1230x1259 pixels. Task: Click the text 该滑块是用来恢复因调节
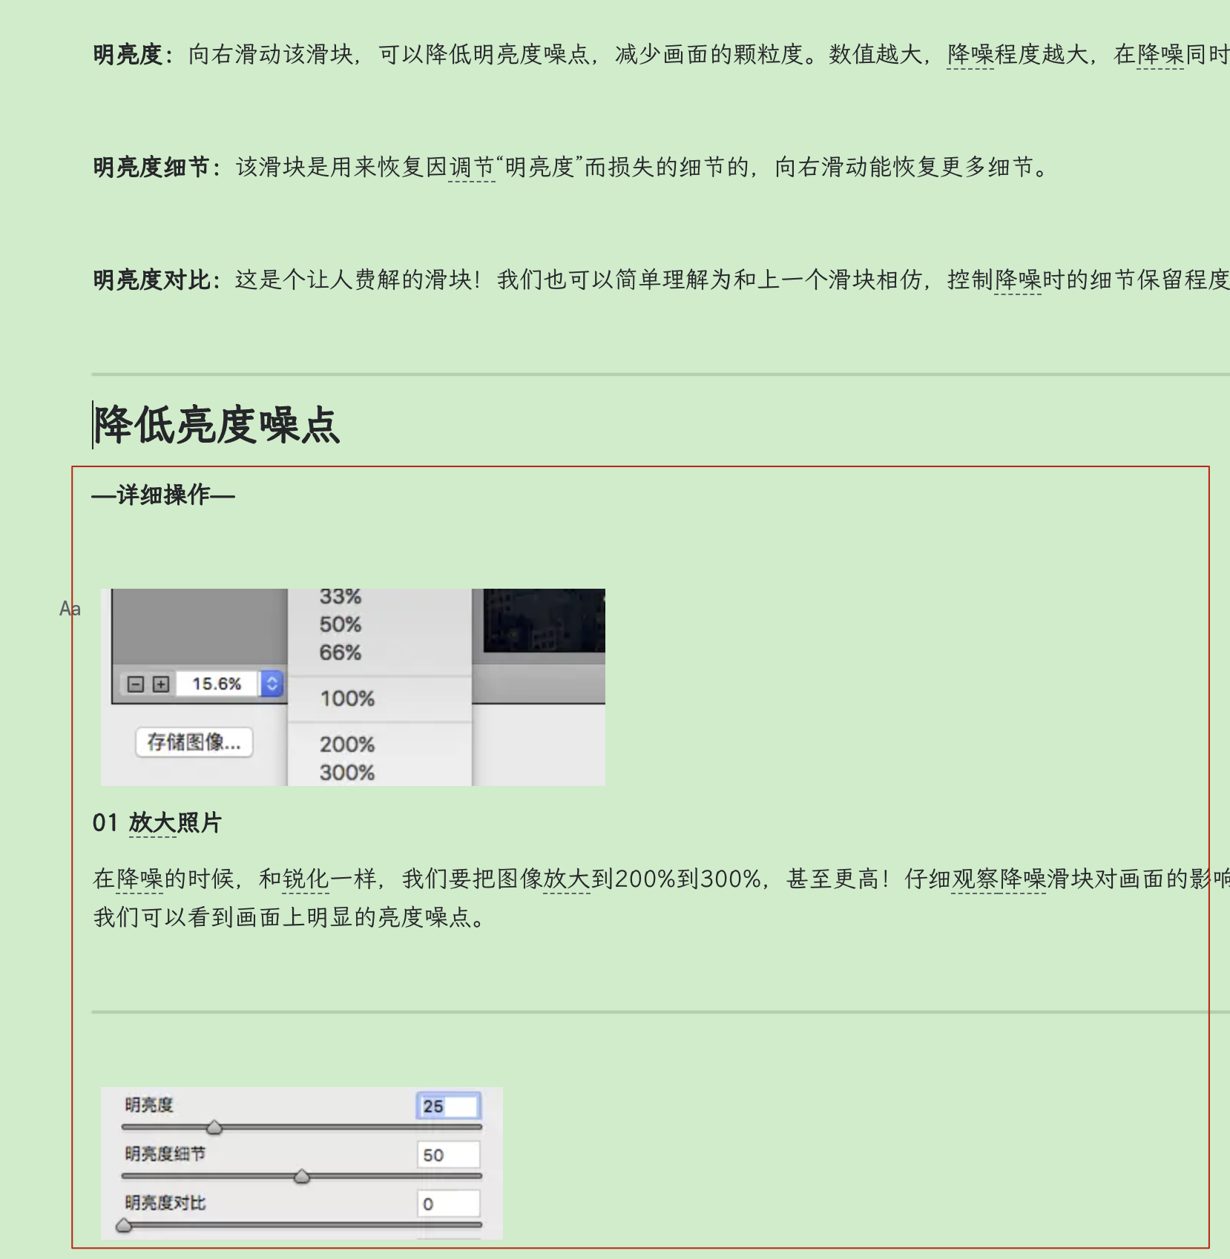[365, 167]
